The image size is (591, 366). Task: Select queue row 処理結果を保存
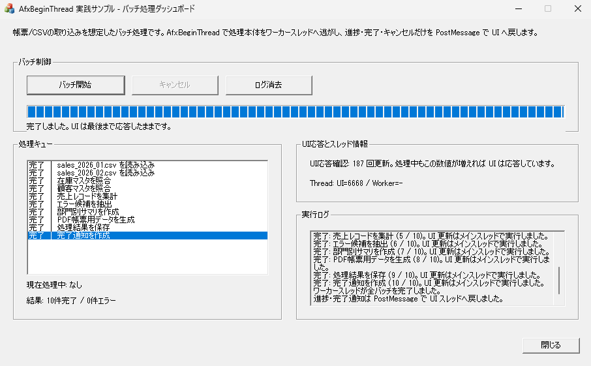[x=147, y=228]
